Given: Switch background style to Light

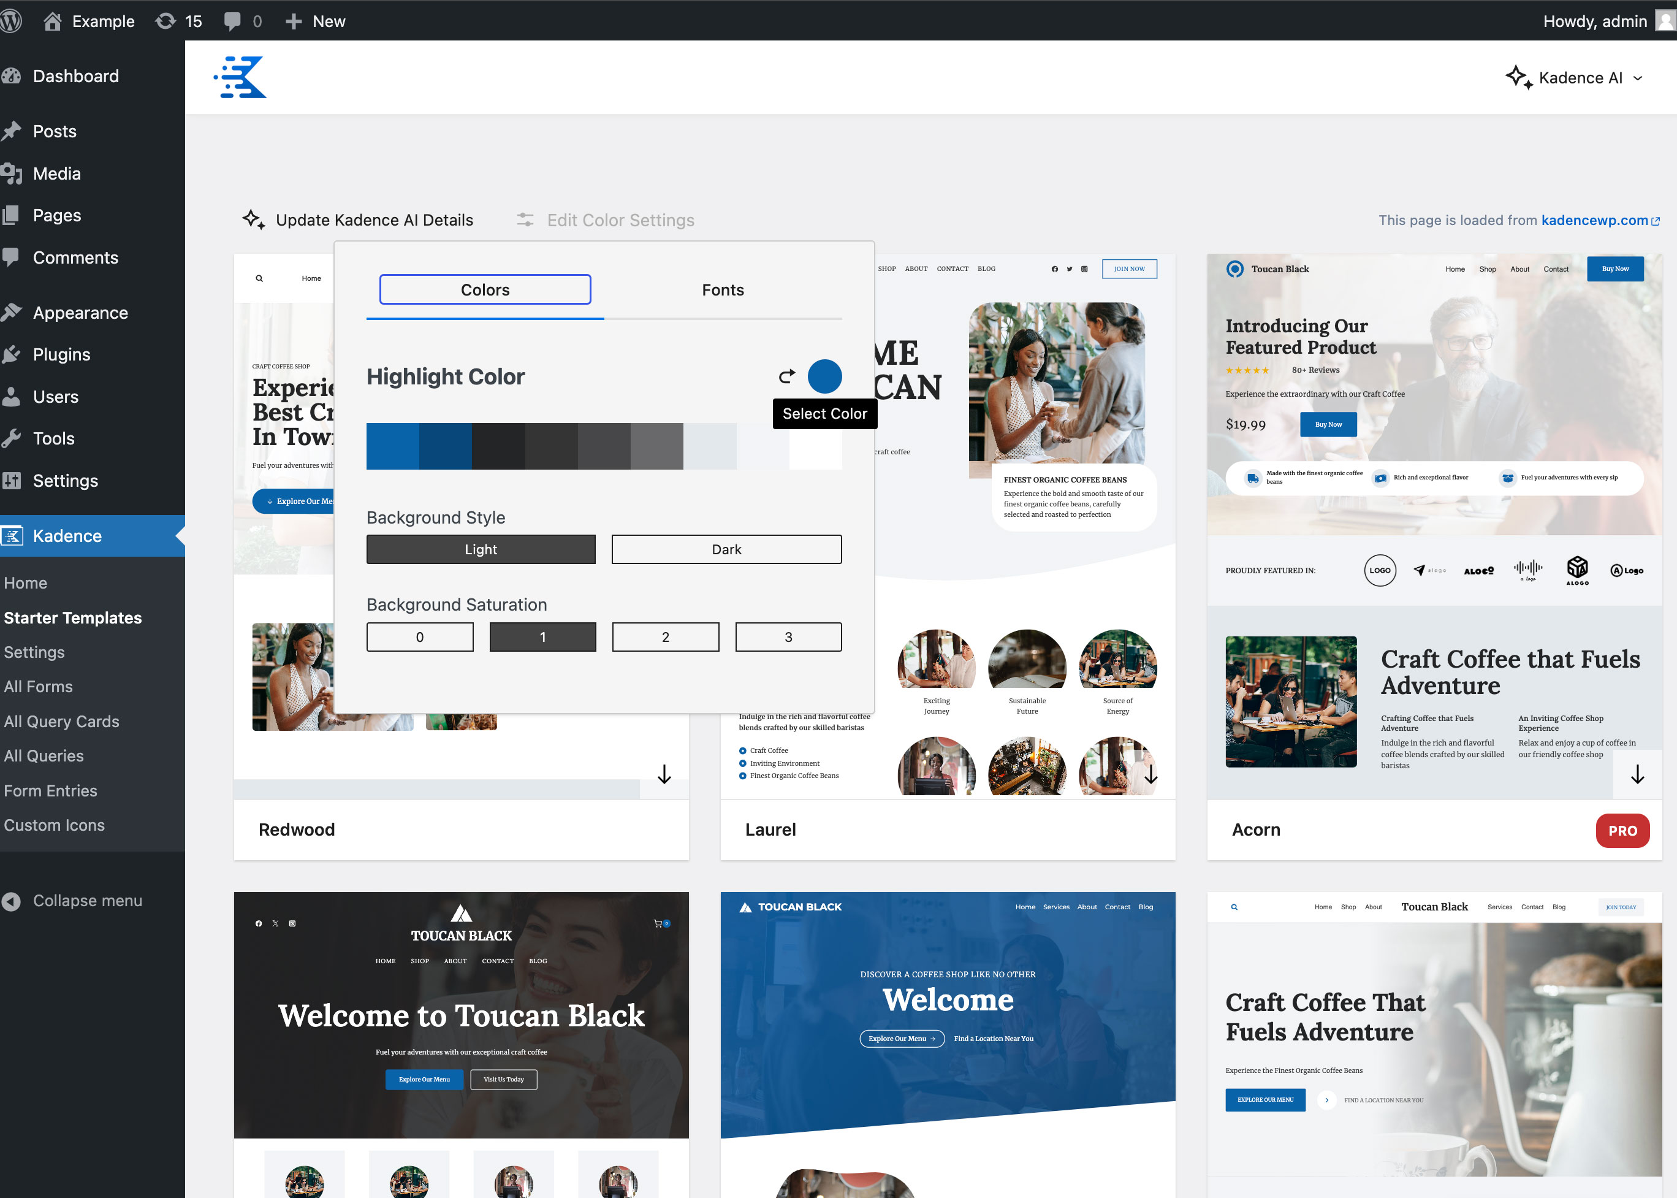Looking at the screenshot, I should [480, 549].
